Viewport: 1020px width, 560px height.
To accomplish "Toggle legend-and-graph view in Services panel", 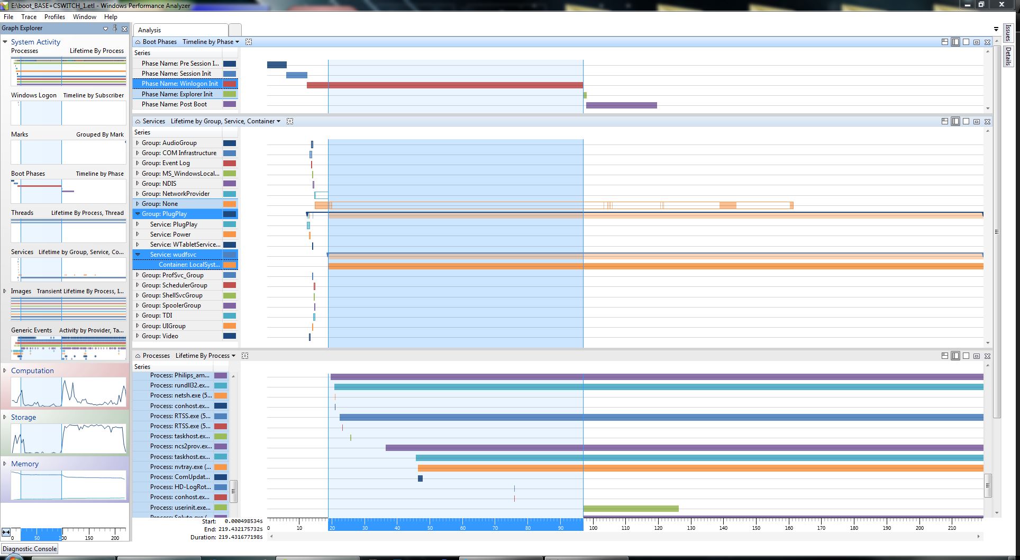I will [955, 121].
